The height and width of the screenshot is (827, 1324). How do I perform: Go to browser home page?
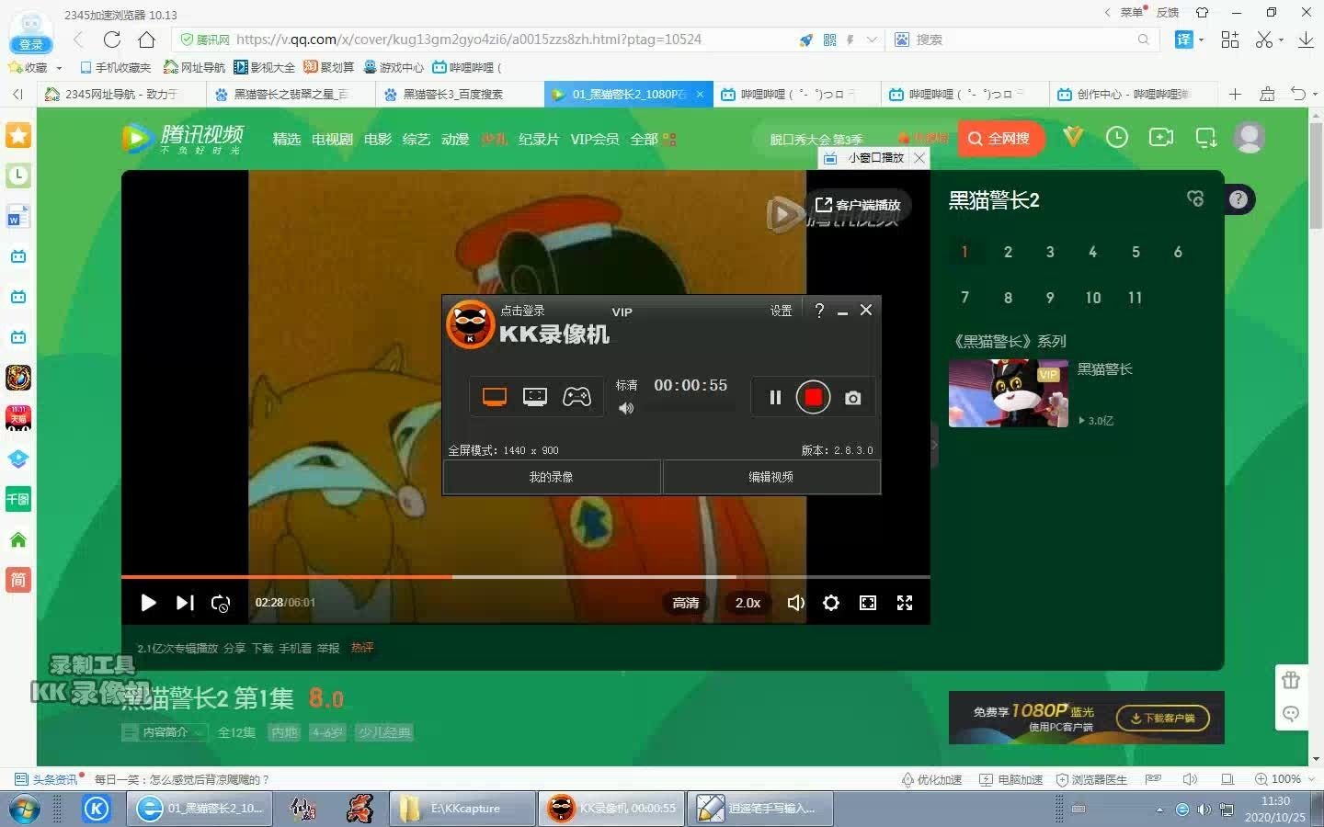tap(147, 40)
